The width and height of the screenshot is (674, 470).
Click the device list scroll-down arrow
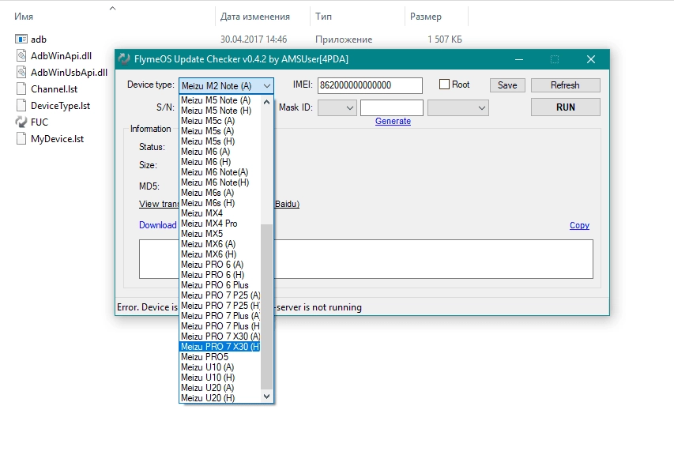(266, 397)
